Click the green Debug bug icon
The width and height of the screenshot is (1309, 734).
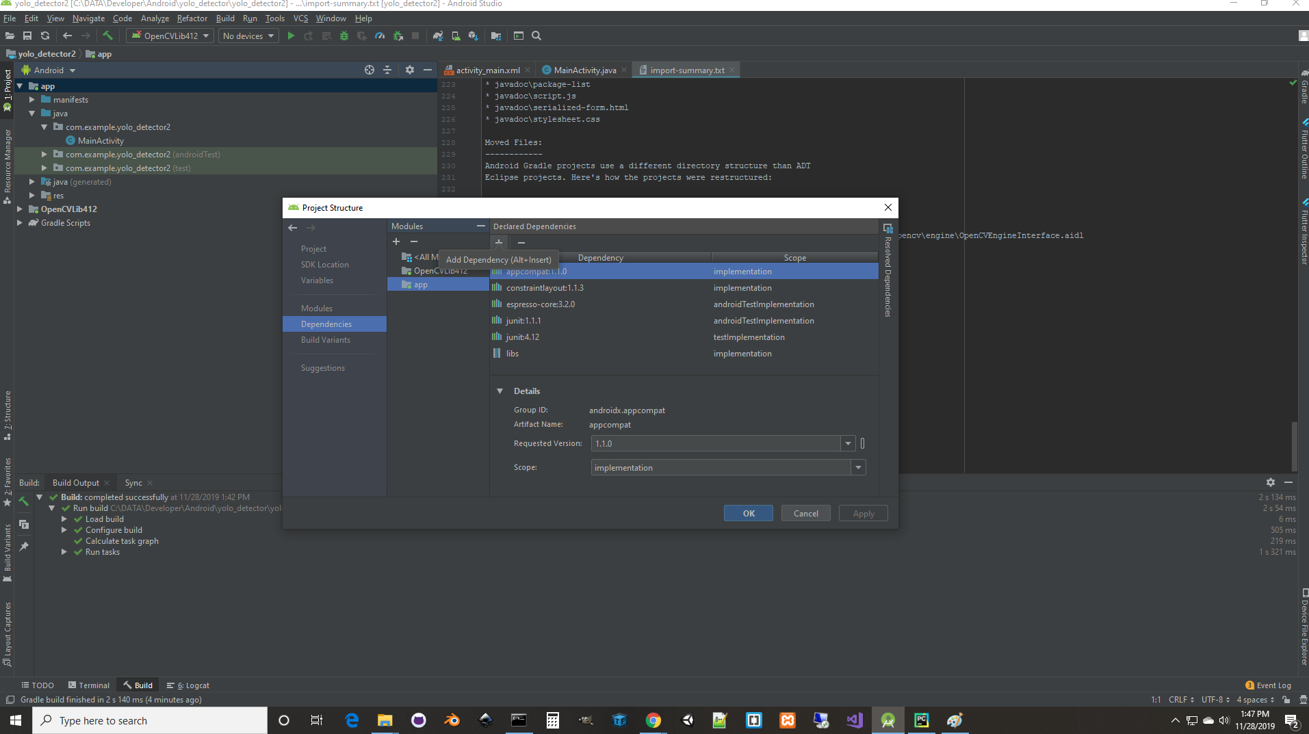coord(344,36)
